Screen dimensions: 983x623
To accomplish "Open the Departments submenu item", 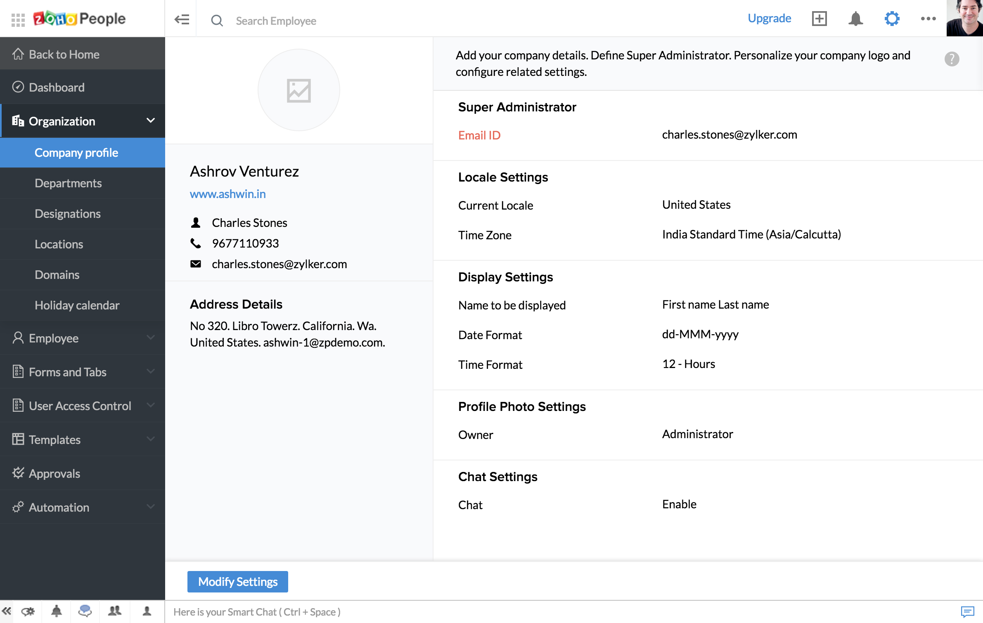I will point(68,183).
